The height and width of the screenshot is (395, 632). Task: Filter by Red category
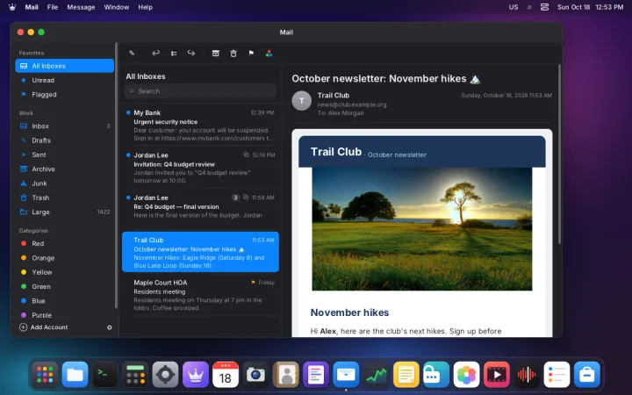pyautogui.click(x=64, y=243)
